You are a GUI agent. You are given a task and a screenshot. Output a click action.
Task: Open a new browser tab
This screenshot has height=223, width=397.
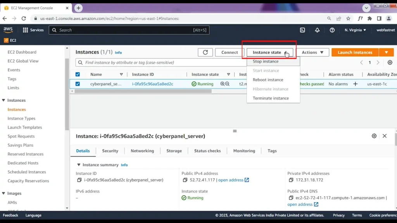pos(78,8)
